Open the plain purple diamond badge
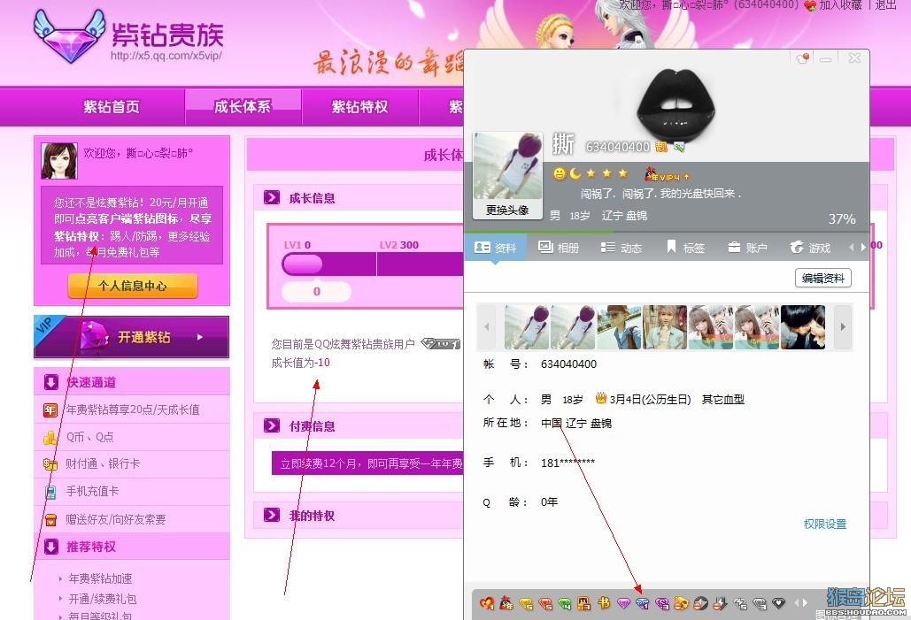The image size is (911, 620). [x=623, y=604]
